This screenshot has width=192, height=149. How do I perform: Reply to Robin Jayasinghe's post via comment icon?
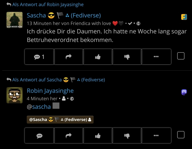(x=39, y=135)
